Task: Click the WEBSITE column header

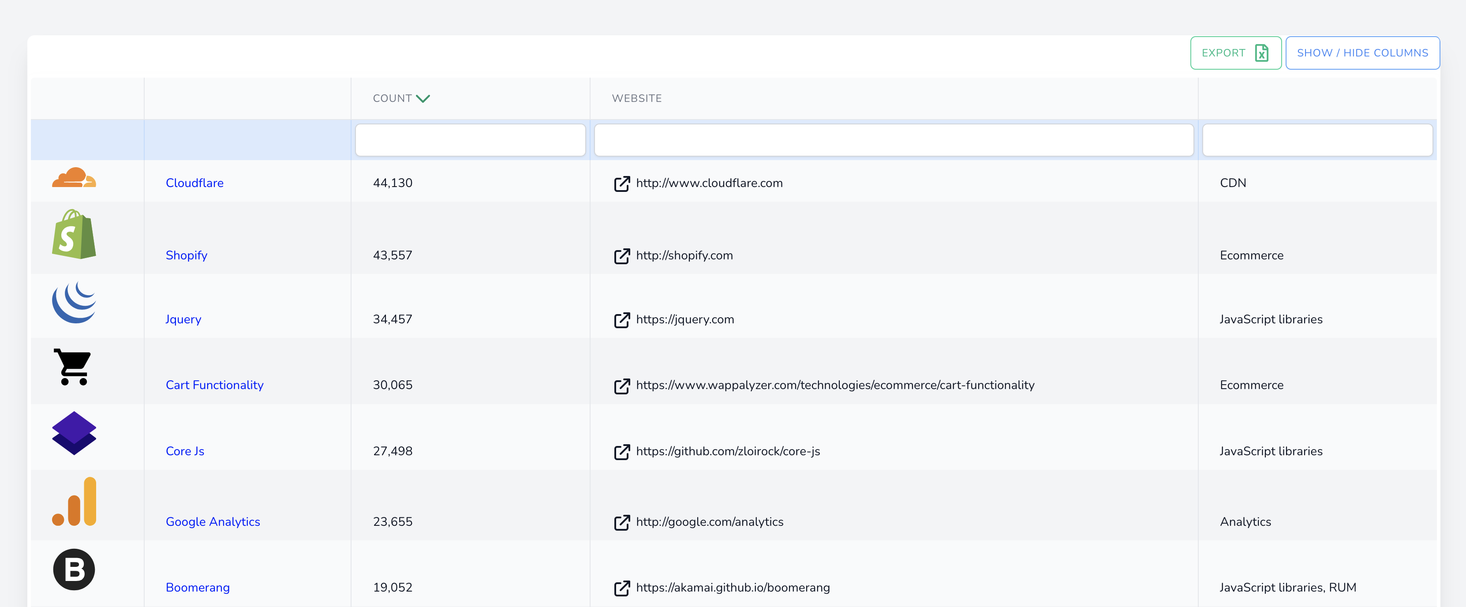Action: (636, 98)
